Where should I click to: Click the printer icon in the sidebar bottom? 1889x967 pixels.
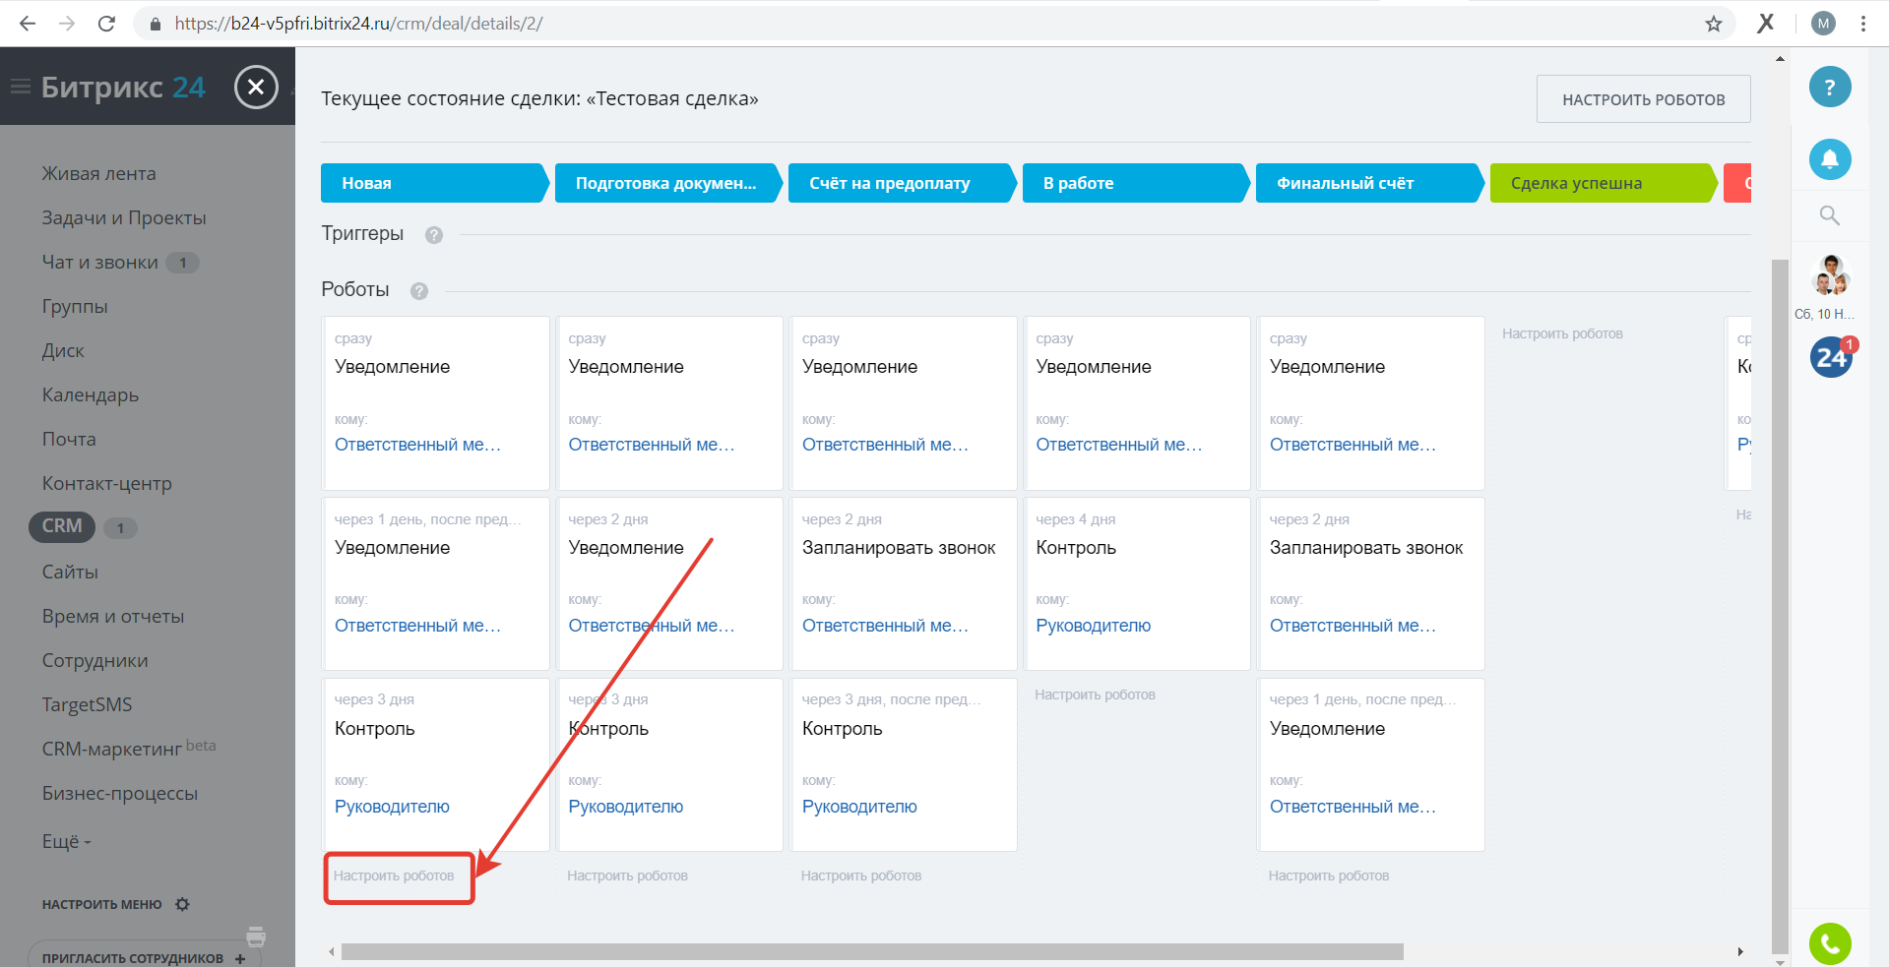pos(256,936)
